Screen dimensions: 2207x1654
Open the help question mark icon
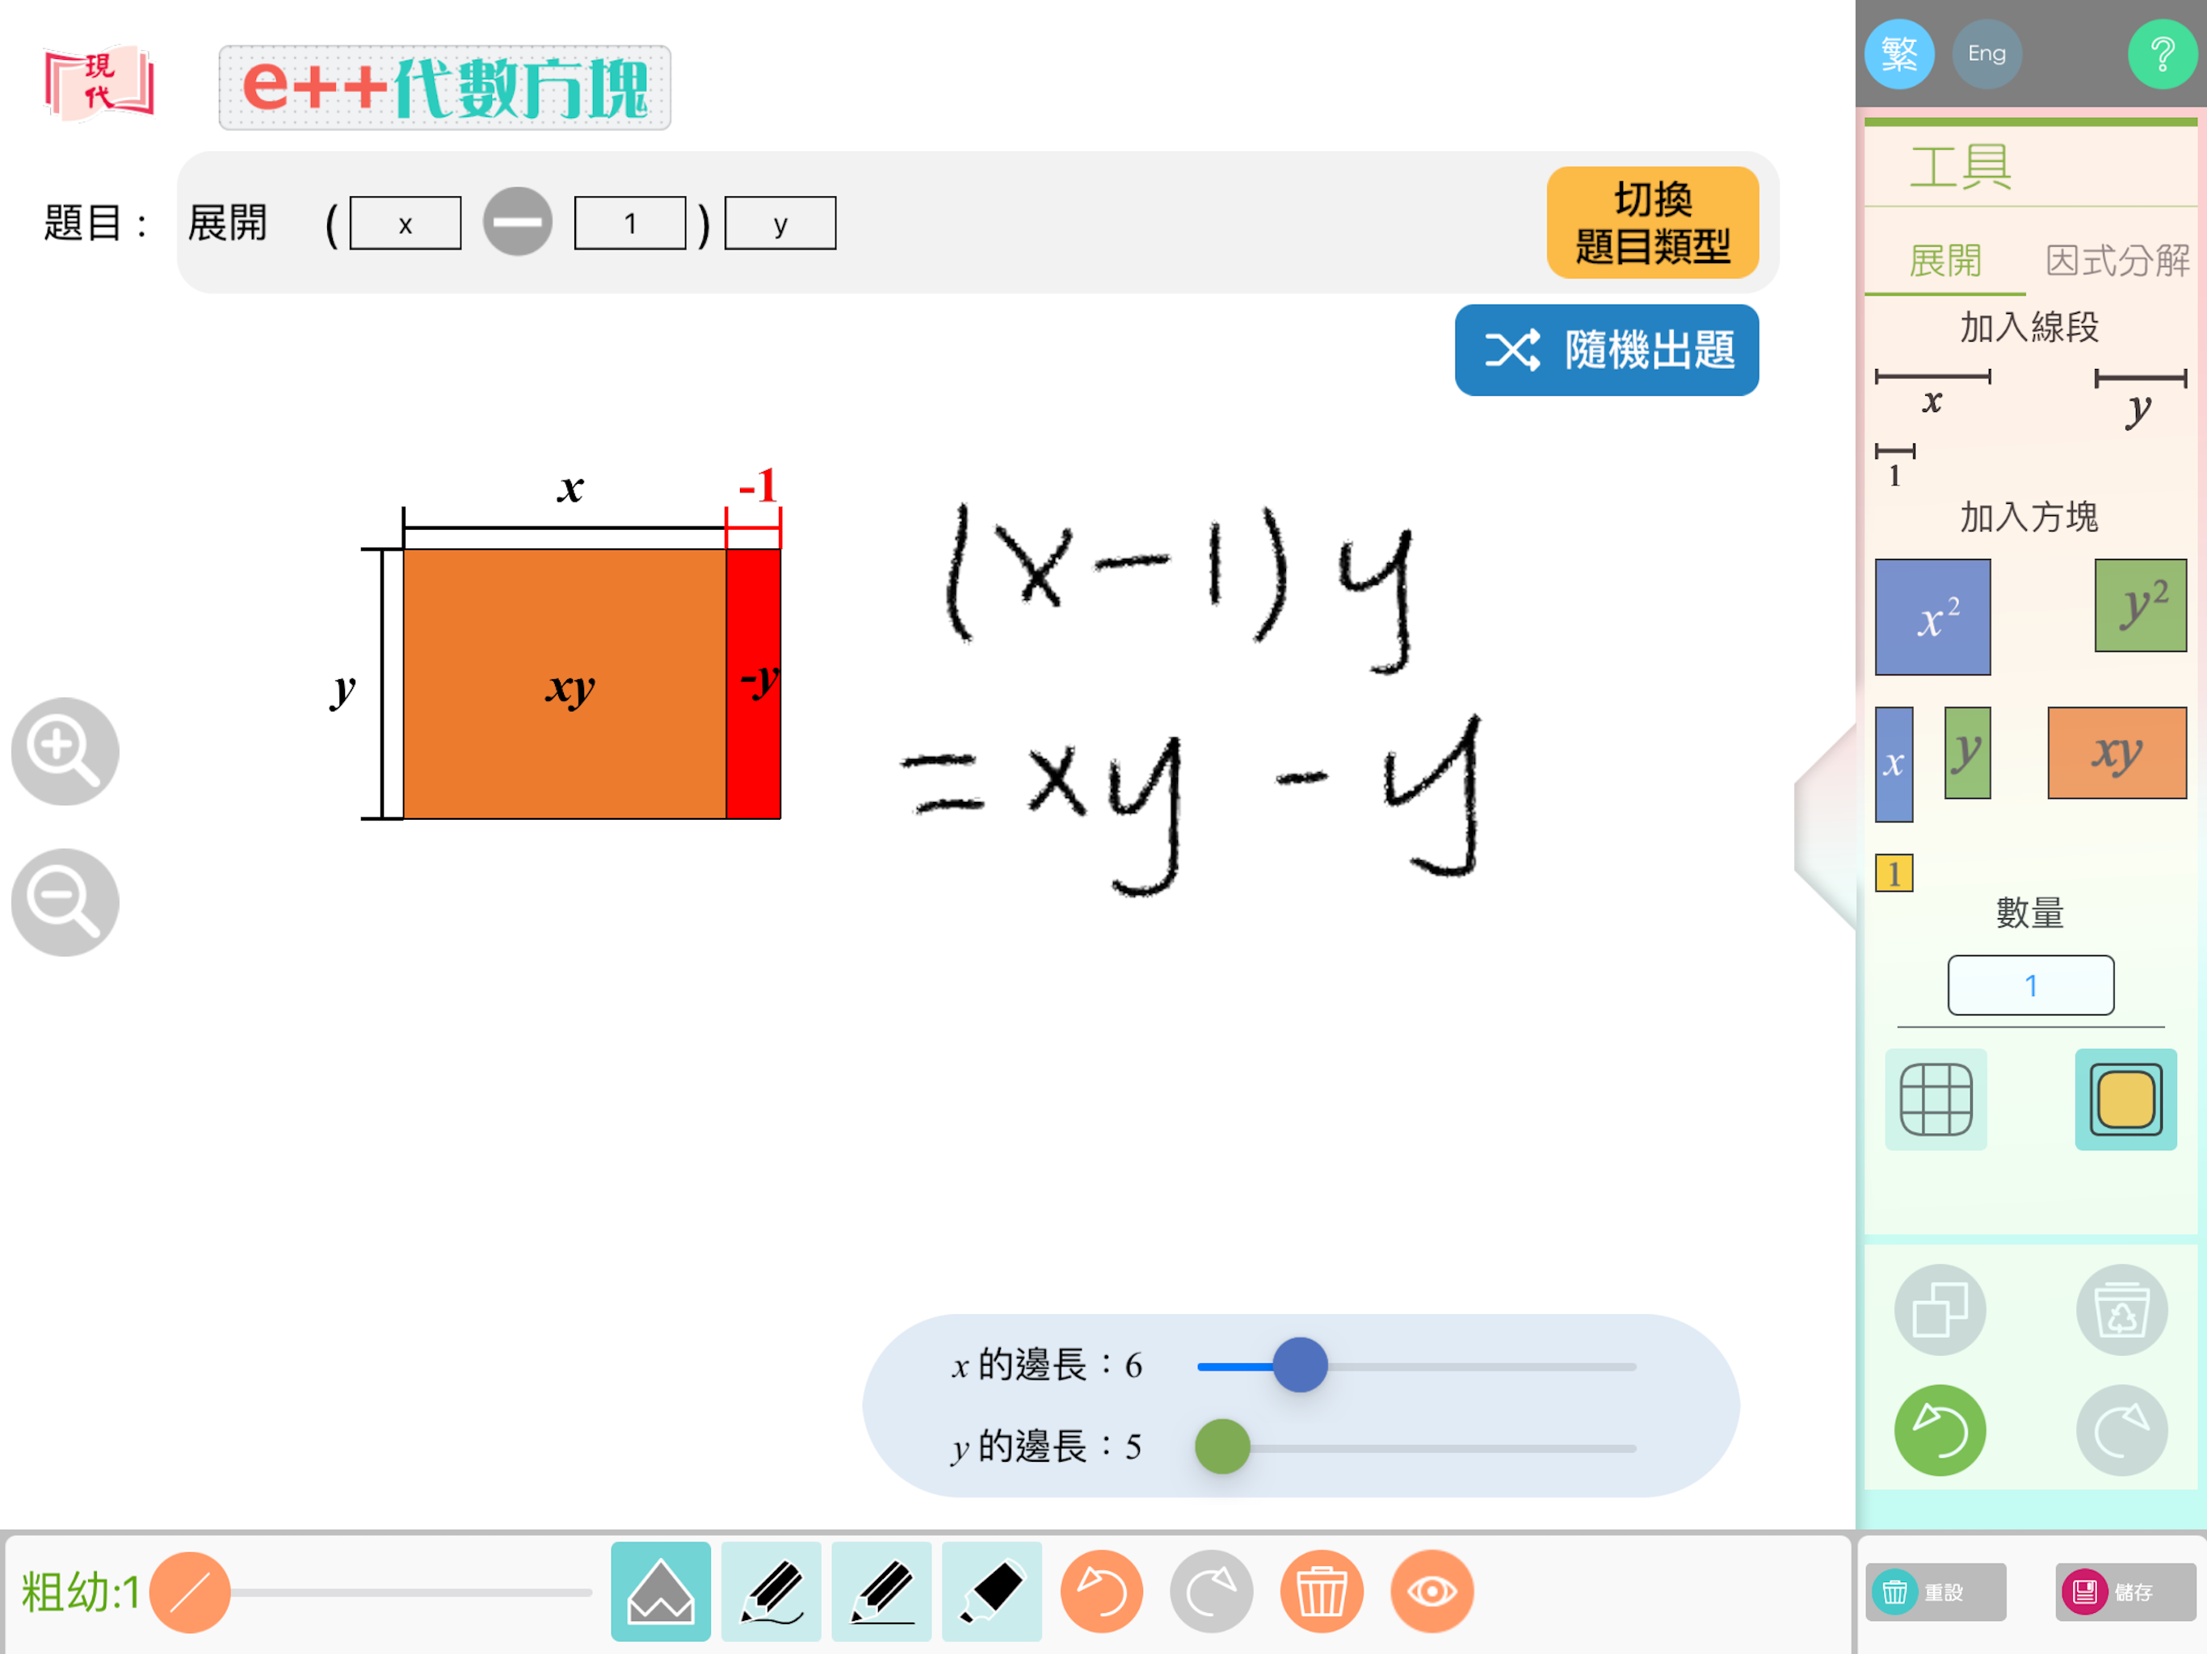point(2161,54)
